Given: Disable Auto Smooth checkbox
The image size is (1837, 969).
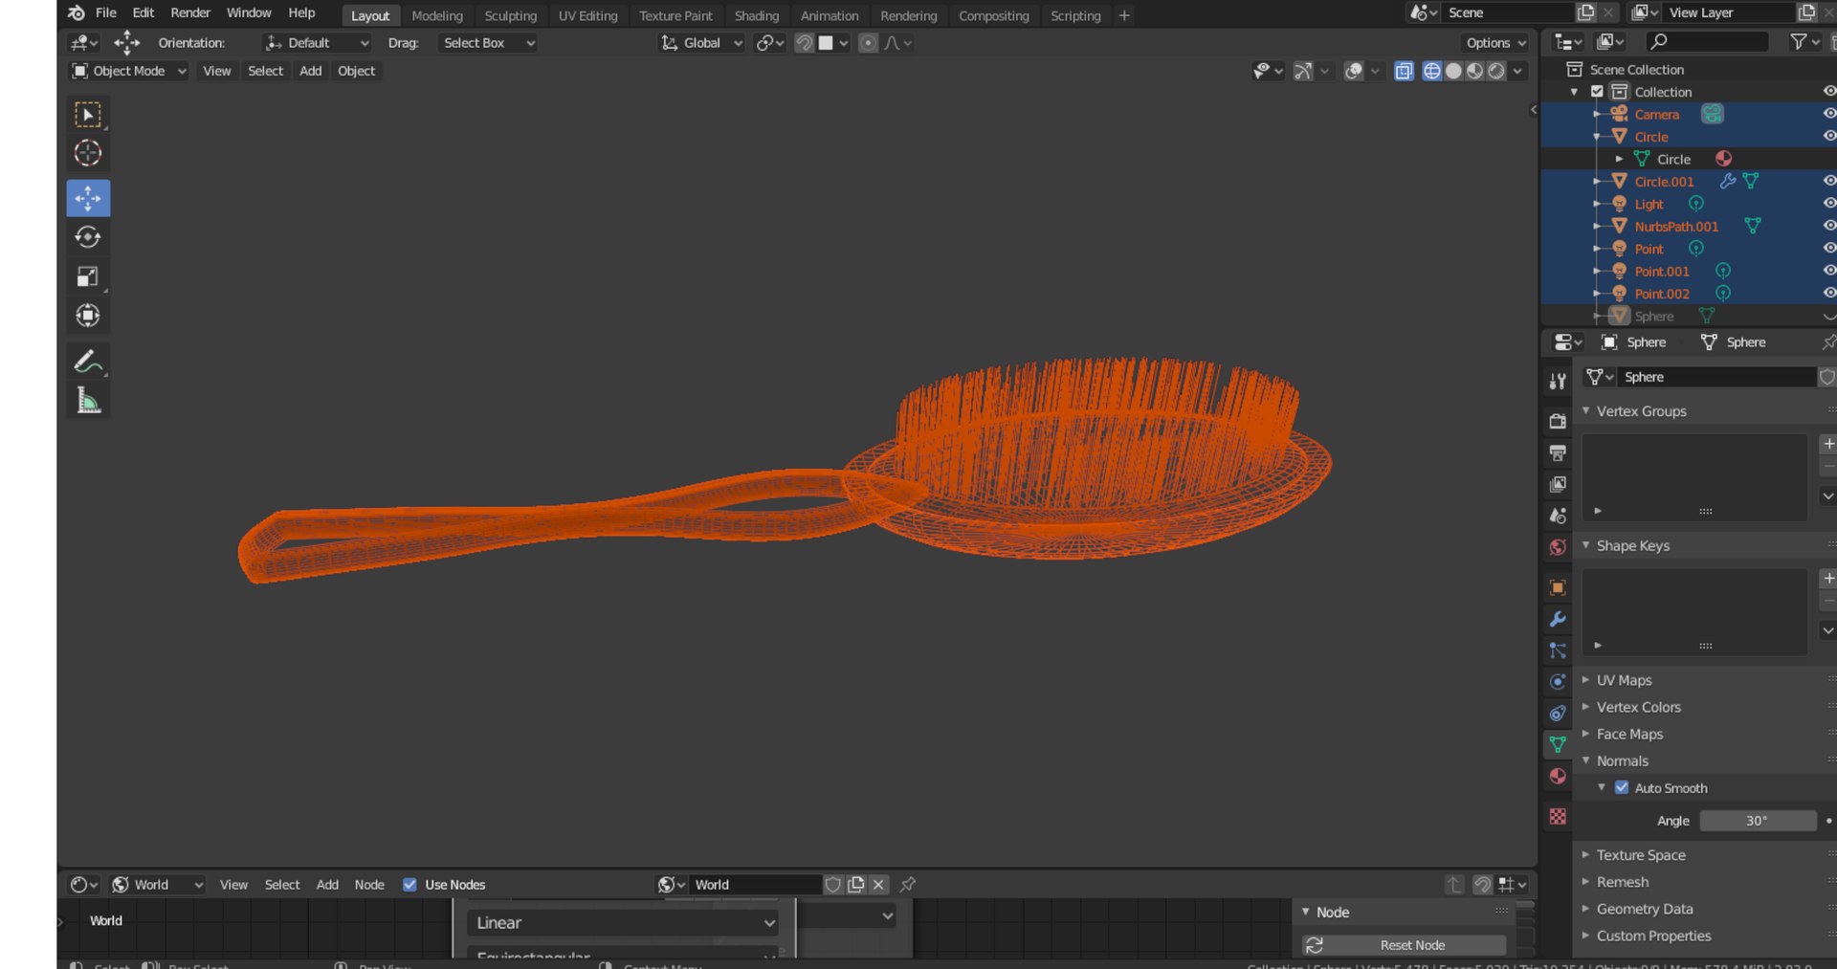Looking at the screenshot, I should pyautogui.click(x=1622, y=788).
